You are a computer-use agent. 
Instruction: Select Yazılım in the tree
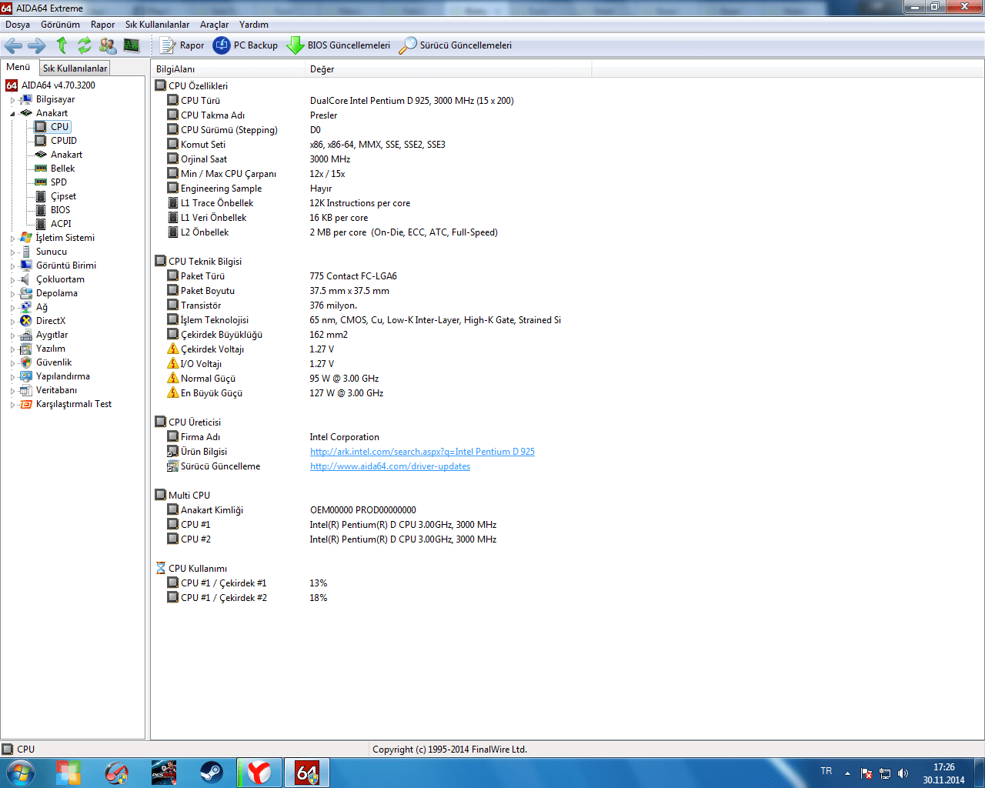pyautogui.click(x=51, y=349)
